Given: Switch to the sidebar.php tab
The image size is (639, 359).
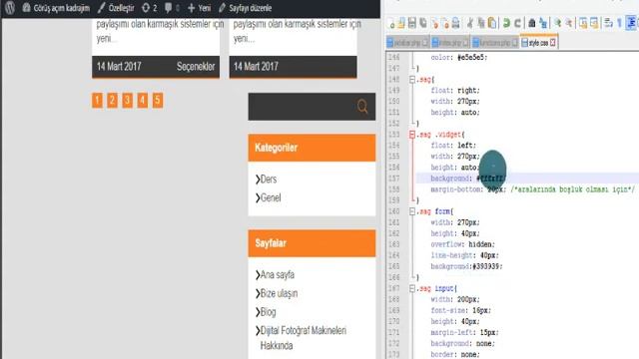Looking at the screenshot, I should tap(407, 42).
